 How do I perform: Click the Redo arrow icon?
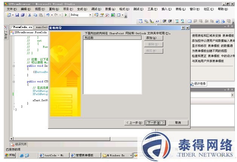click(x=56, y=15)
